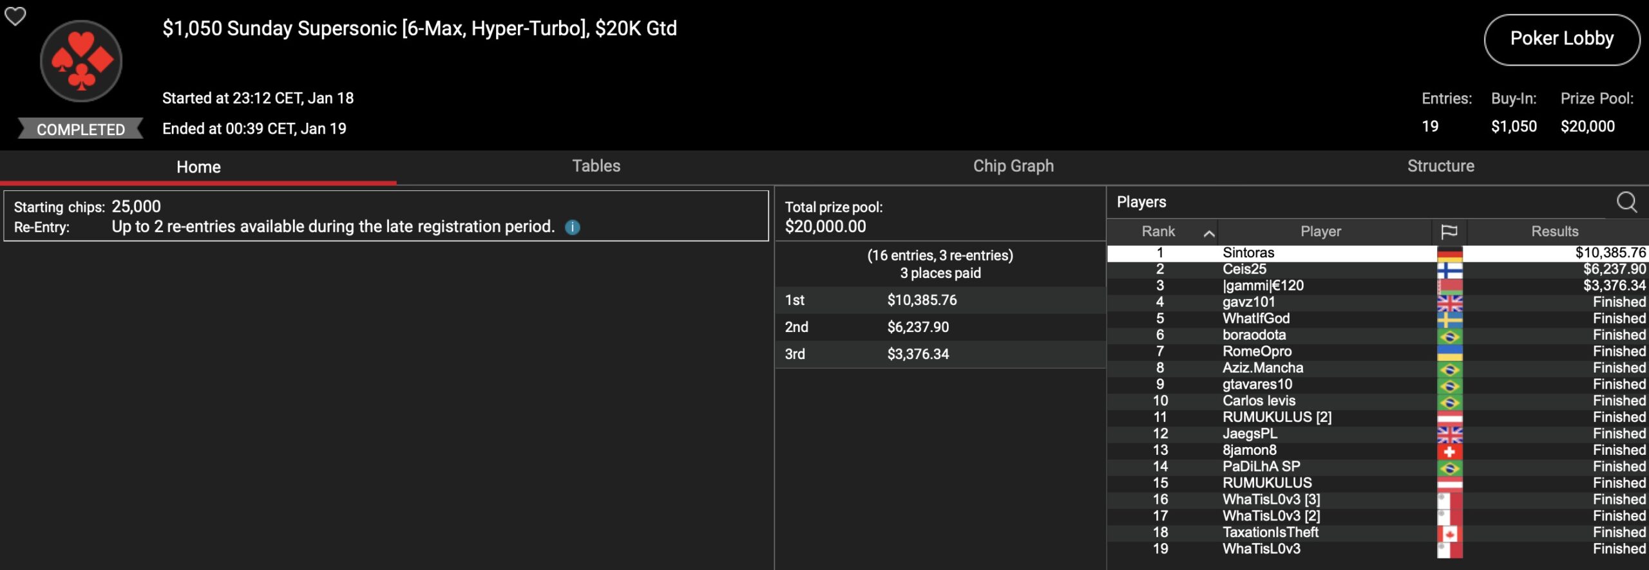The height and width of the screenshot is (570, 1649).
Task: Open the re-entry info tooltip icon
Action: pyautogui.click(x=572, y=227)
